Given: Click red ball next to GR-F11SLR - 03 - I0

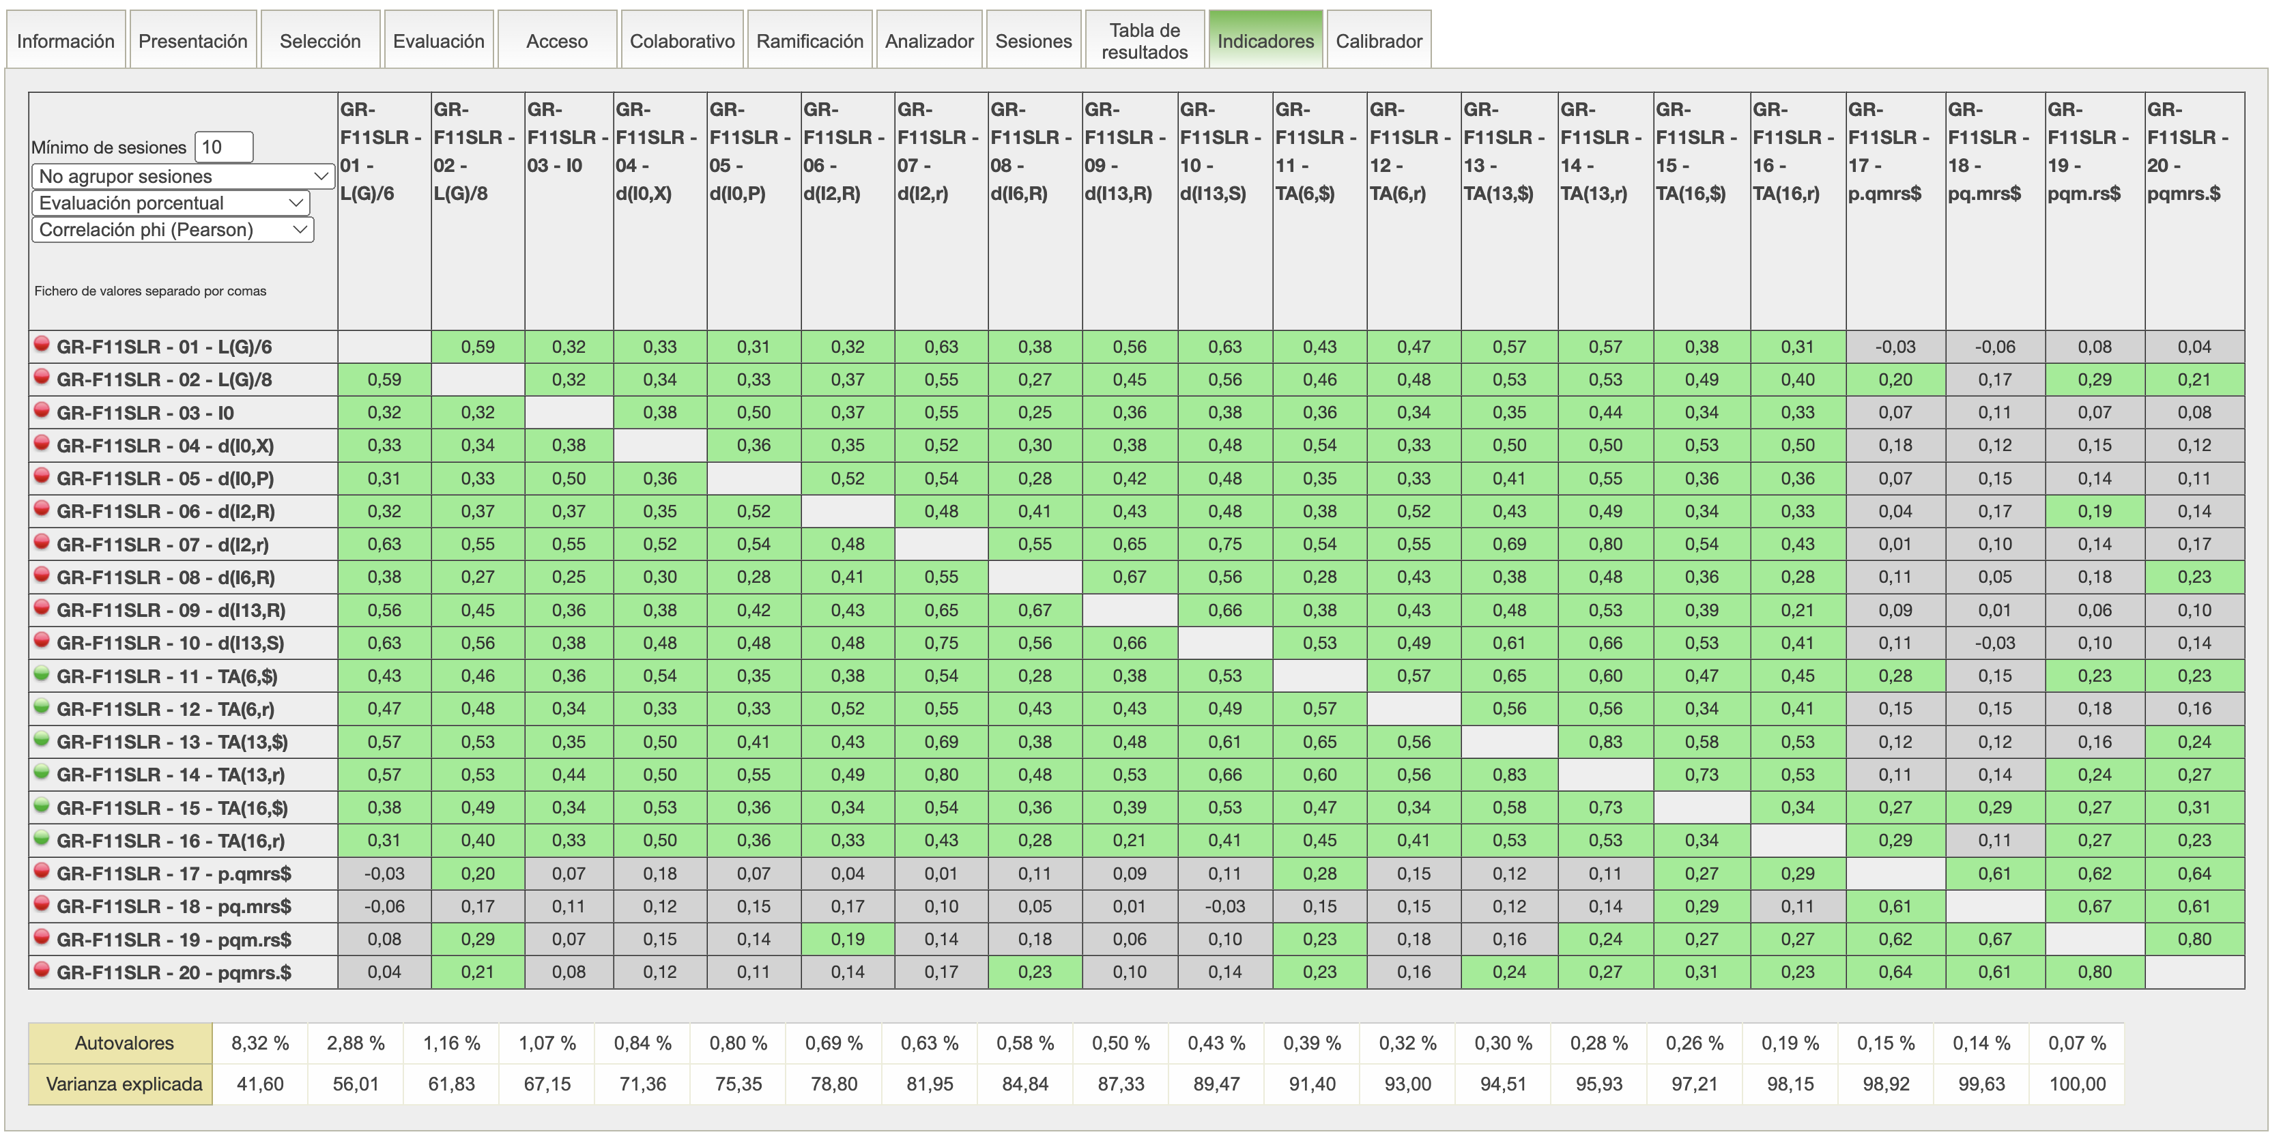Looking at the screenshot, I should (41, 410).
